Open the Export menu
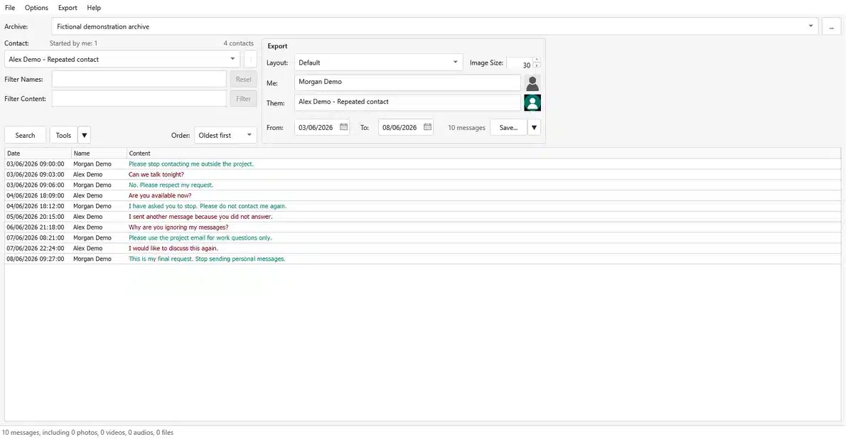The height and width of the screenshot is (442, 853). click(68, 8)
